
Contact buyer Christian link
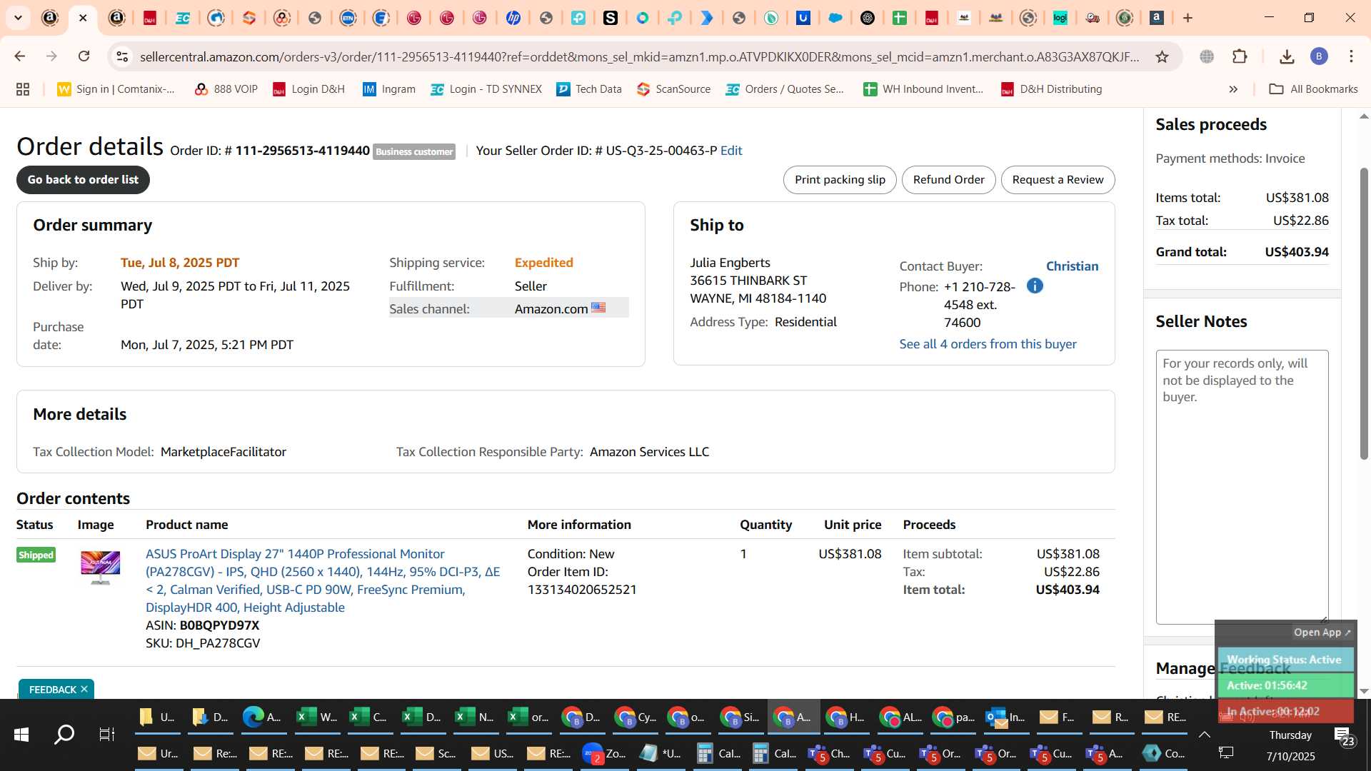(x=1072, y=266)
